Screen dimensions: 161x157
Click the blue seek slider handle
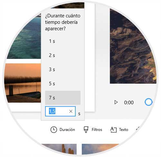click(x=148, y=102)
